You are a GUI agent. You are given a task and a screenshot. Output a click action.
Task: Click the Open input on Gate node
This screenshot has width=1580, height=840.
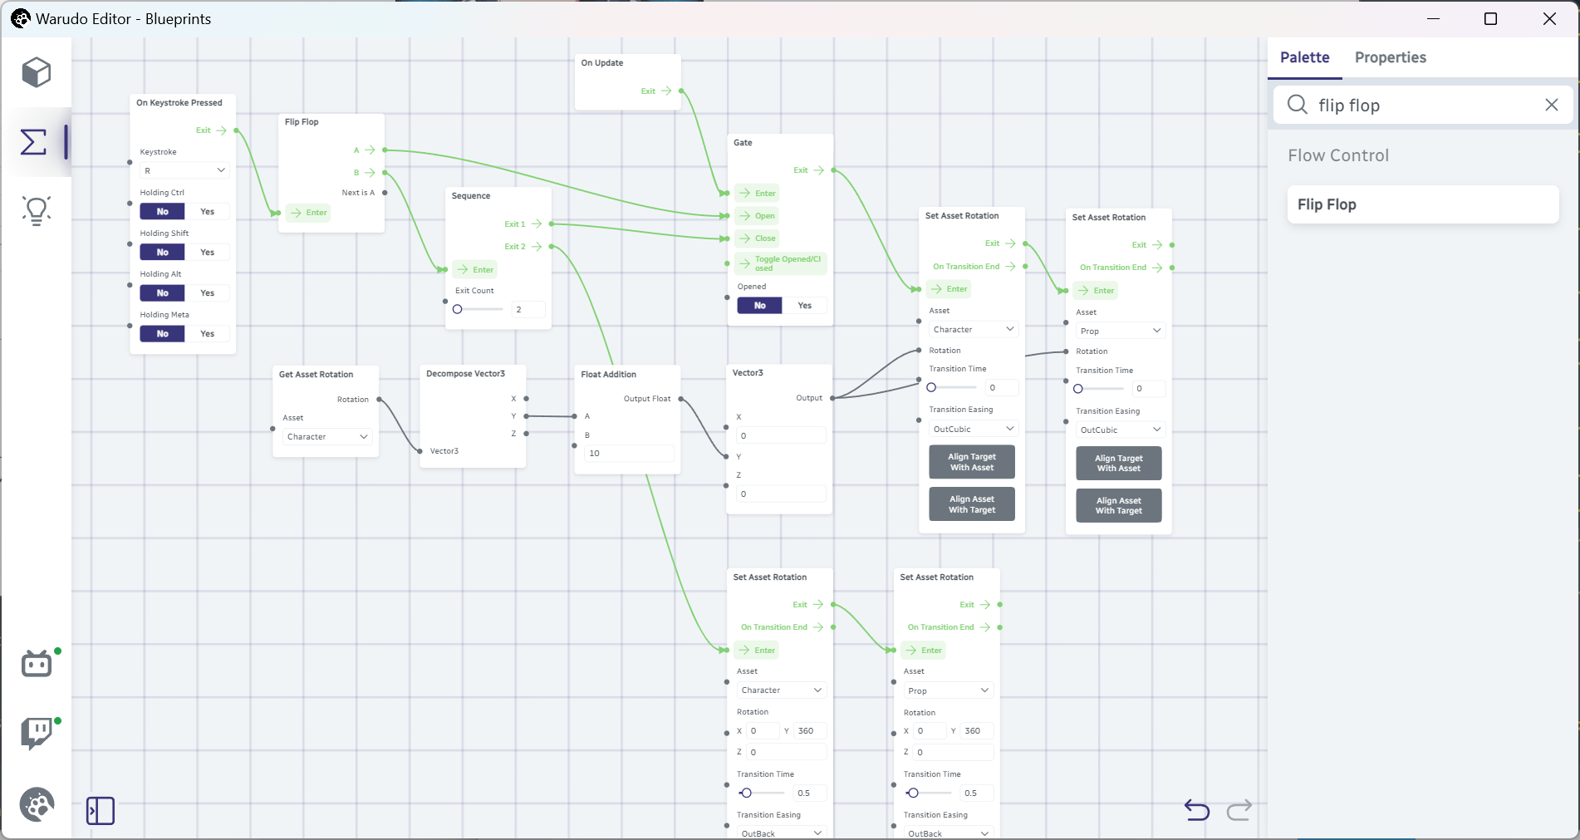click(757, 216)
